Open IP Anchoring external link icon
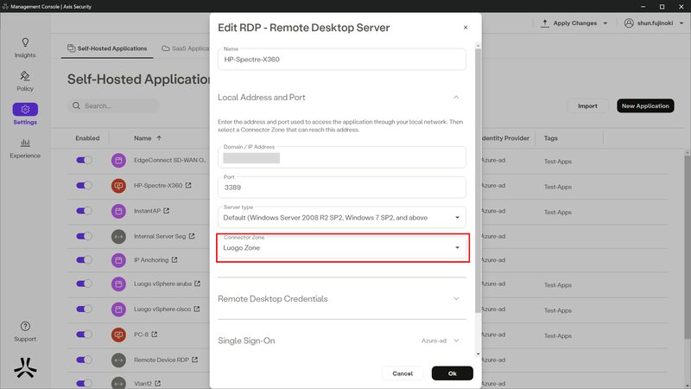Screen dimensions: 691x389 (174, 260)
